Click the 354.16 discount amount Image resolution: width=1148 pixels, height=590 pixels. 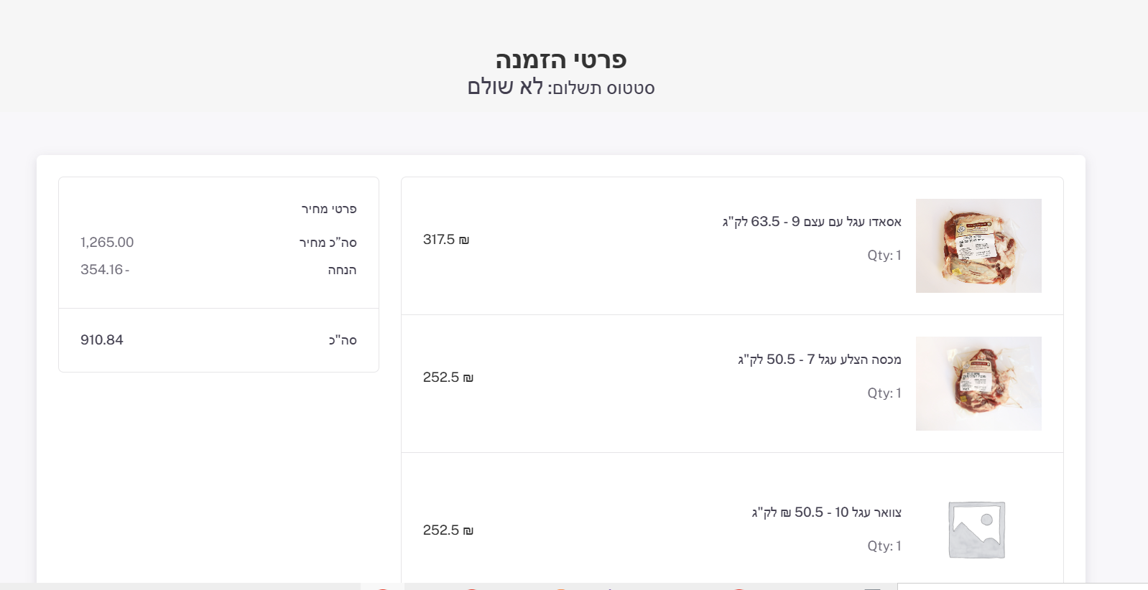(105, 270)
